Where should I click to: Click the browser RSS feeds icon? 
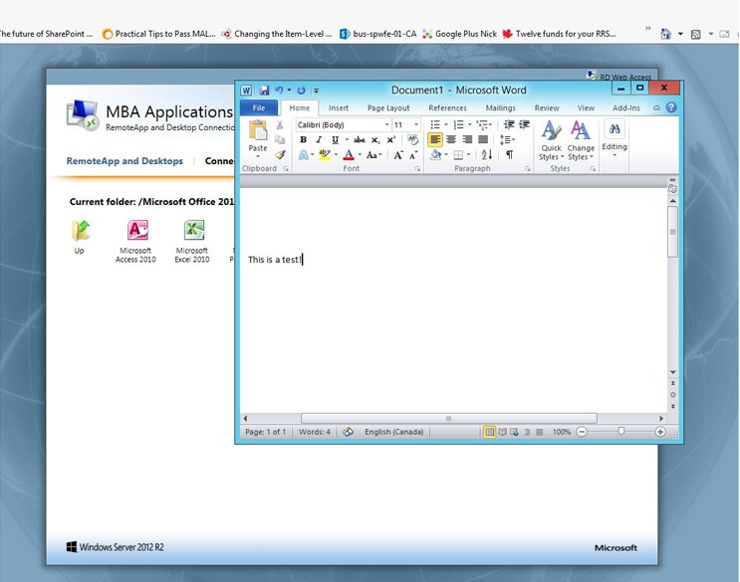click(695, 34)
